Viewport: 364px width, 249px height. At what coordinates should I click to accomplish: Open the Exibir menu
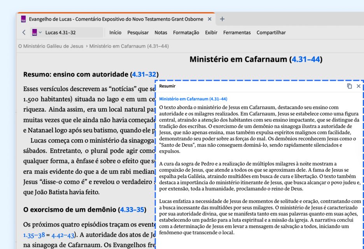(x=211, y=33)
